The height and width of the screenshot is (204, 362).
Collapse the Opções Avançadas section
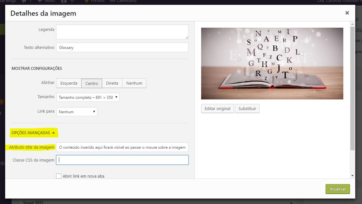[33, 133]
